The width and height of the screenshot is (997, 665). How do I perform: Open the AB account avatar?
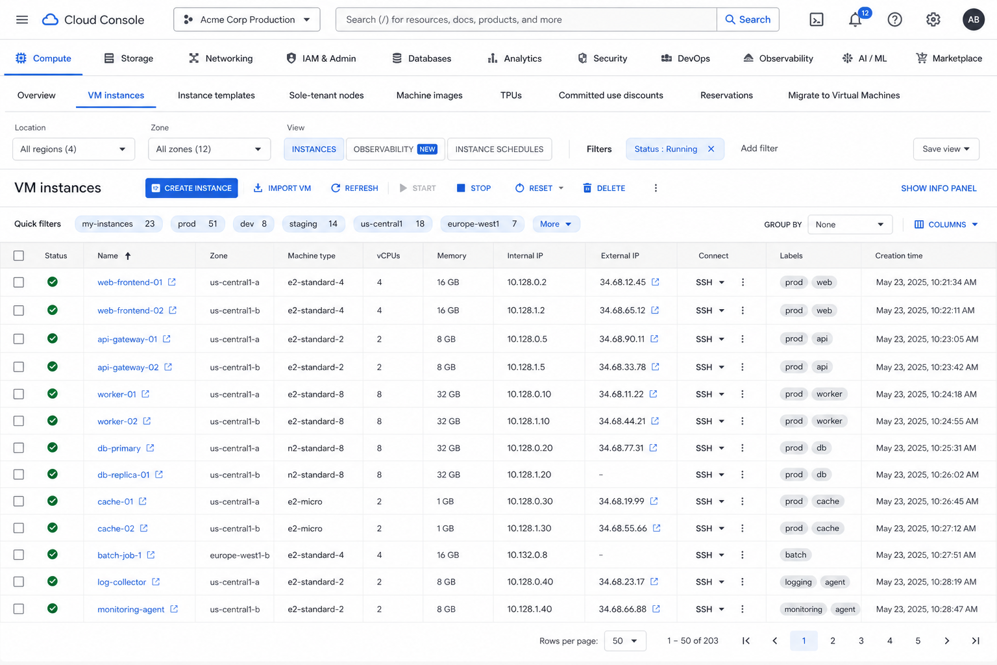[974, 19]
